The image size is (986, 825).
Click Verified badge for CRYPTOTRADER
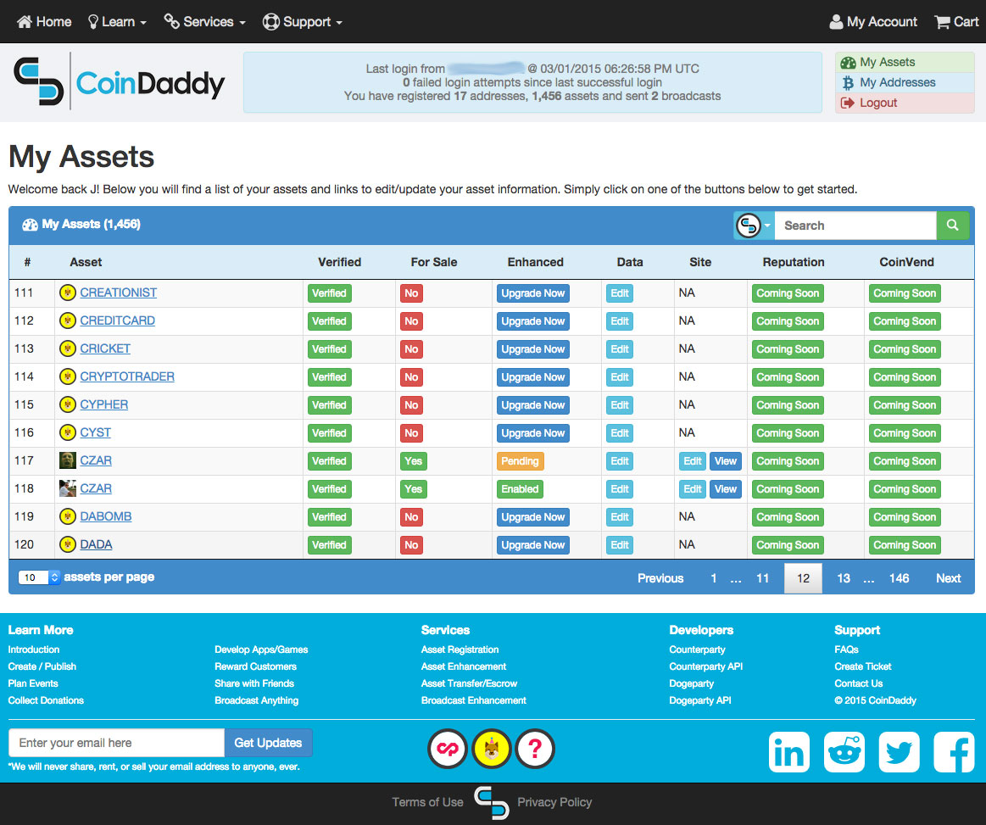[x=329, y=377]
